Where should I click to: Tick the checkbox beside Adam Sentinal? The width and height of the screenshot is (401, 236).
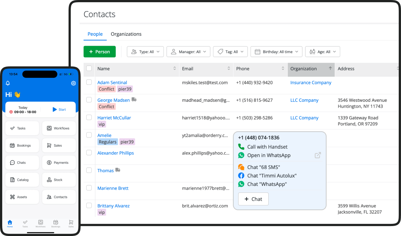click(89, 82)
